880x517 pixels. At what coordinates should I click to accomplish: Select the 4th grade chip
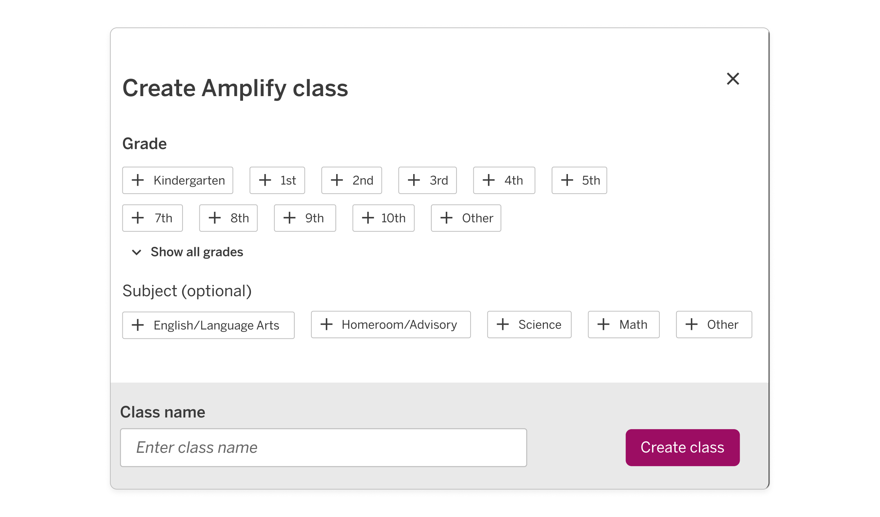pyautogui.click(x=504, y=180)
